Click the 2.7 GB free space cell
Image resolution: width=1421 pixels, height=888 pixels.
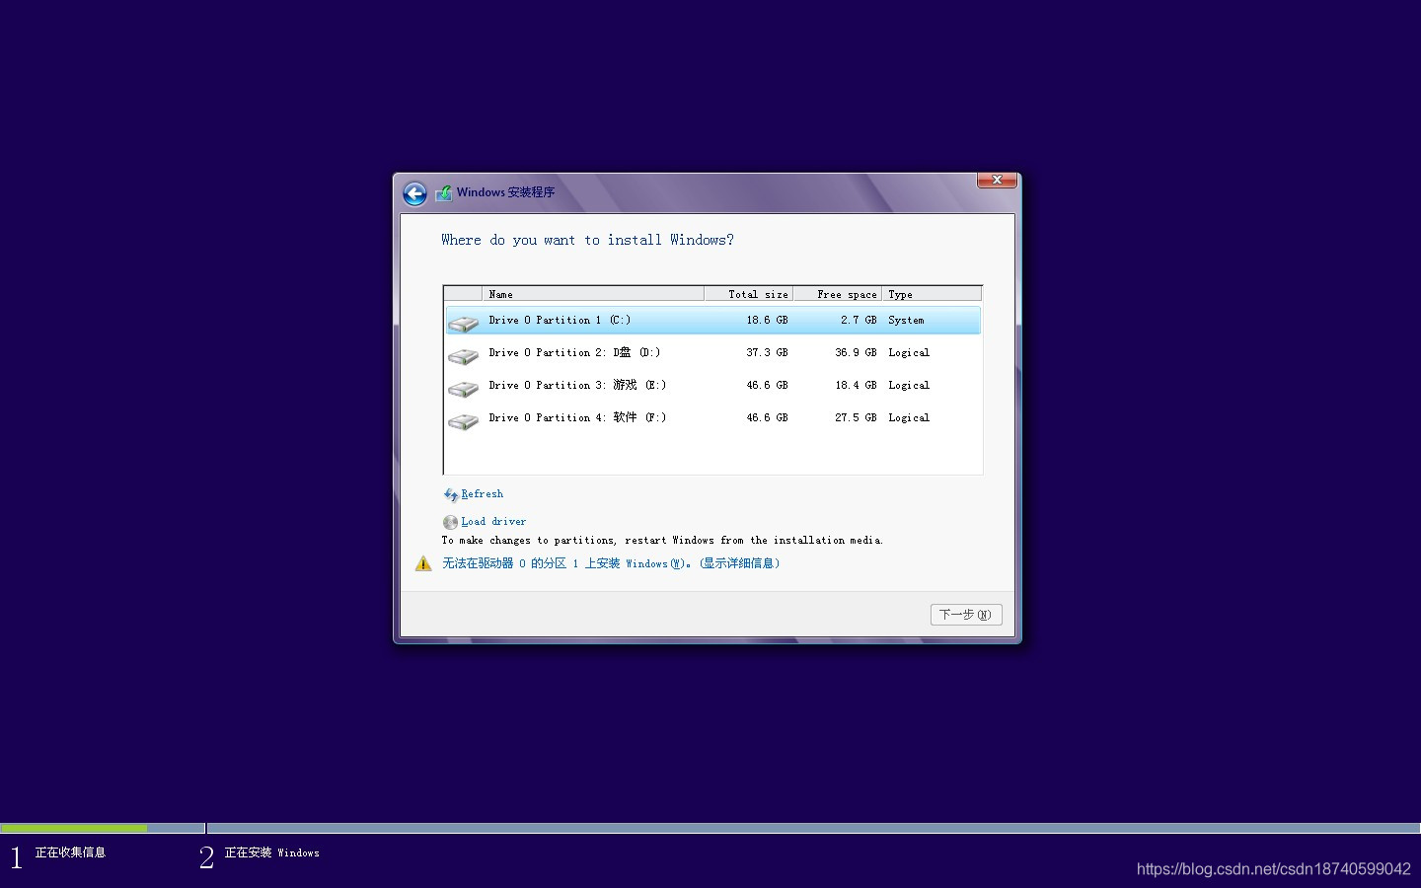click(x=859, y=321)
